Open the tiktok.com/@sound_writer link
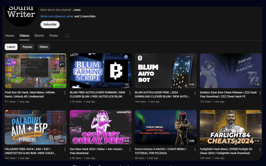The height and width of the screenshot is (166, 266). 57,16
